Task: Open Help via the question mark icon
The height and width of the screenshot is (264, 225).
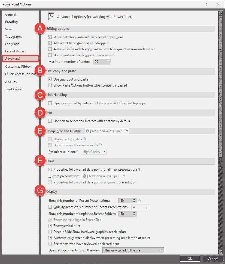Action: click(x=206, y=4)
